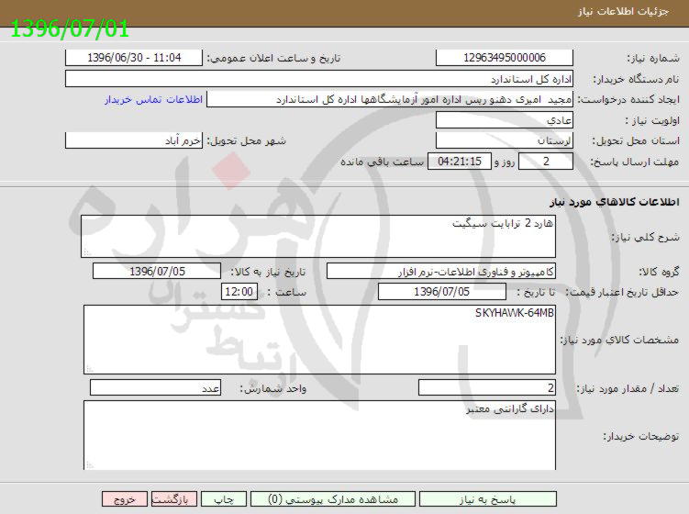Click the label تاریخ و ساعت اعلان عمومی
The width and height of the screenshot is (689, 514).
273,59
